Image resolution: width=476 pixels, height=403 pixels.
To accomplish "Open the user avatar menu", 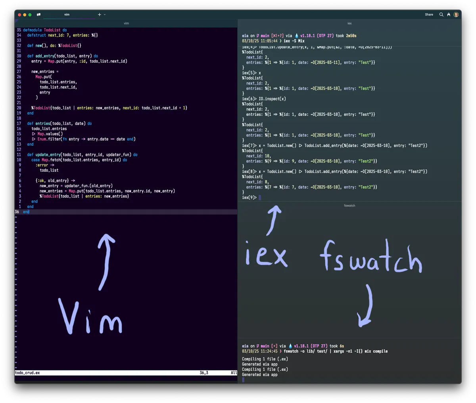I will [456, 14].
